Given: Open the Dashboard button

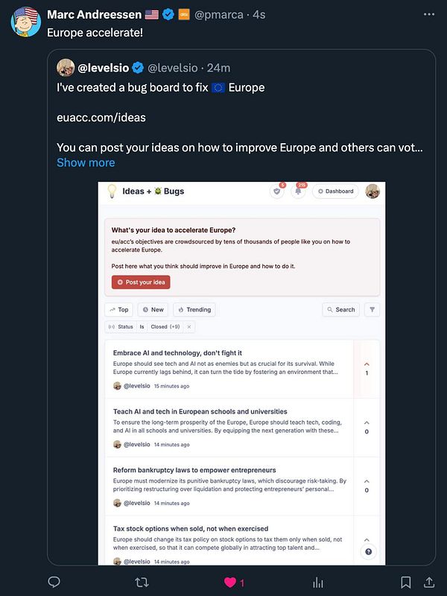Looking at the screenshot, I should 336,191.
